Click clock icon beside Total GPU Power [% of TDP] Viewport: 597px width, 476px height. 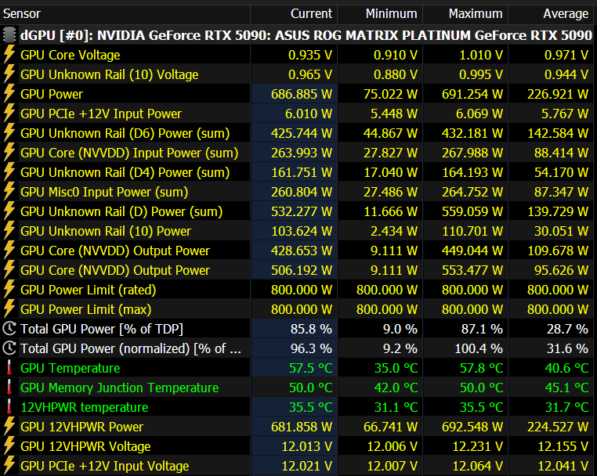9,328
